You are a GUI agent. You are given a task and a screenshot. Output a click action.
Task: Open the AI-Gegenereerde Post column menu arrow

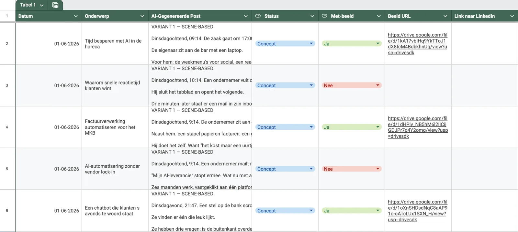(x=246, y=16)
